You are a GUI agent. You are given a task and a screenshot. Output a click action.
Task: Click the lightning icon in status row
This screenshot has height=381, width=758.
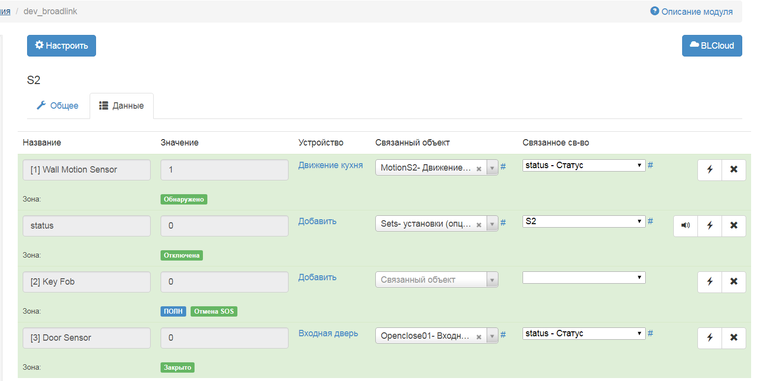click(710, 226)
